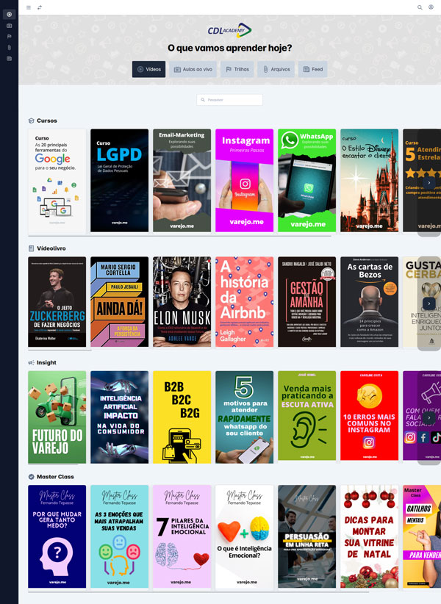
Task: Select the paperclip files icon in sidebar
Action: 10,47
